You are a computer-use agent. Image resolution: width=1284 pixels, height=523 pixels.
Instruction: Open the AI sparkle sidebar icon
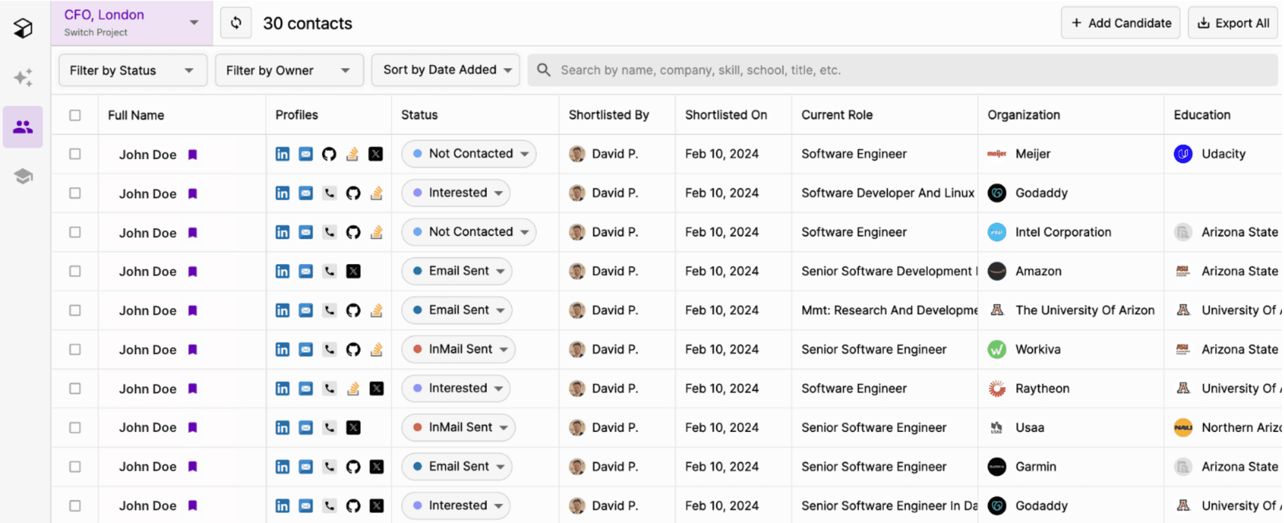tap(23, 77)
